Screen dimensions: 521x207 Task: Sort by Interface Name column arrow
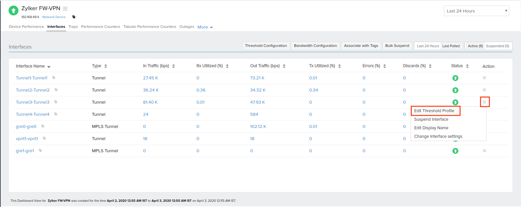(x=49, y=67)
